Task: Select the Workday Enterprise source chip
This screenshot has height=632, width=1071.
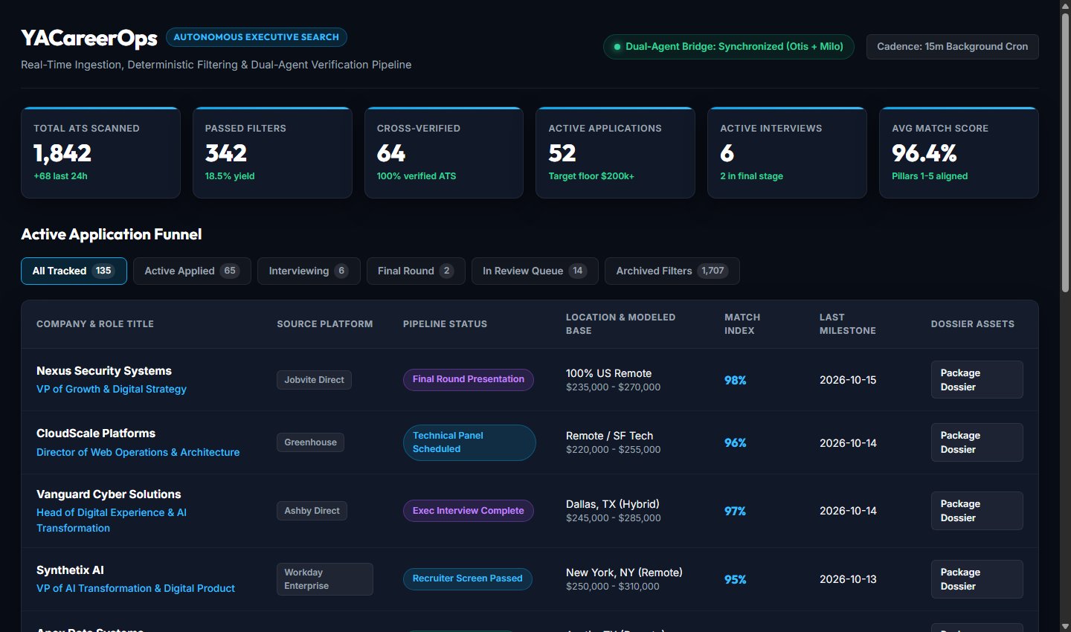Action: click(x=325, y=579)
